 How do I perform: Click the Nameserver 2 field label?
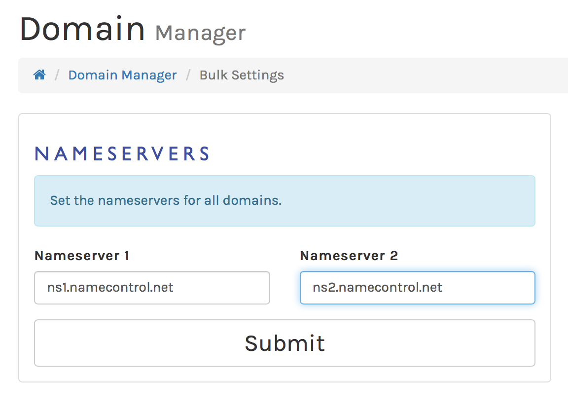[349, 256]
